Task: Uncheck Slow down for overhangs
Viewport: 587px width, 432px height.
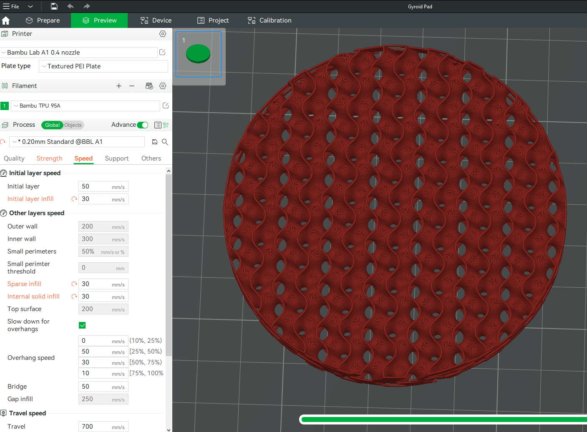Action: (x=82, y=325)
